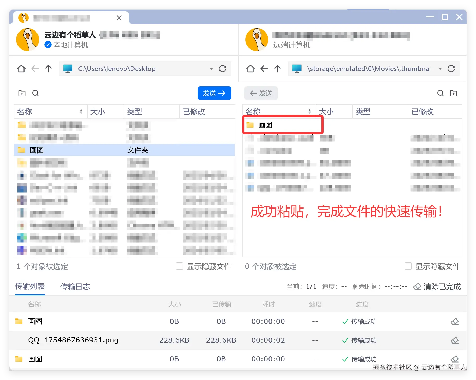
Task: Create a new folder in remote panel
Action: 454,93
